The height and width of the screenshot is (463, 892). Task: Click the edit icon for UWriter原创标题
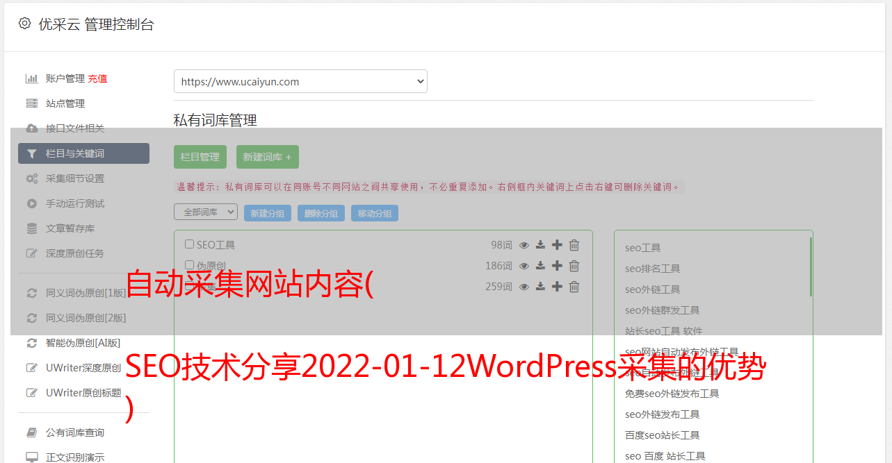tap(32, 393)
